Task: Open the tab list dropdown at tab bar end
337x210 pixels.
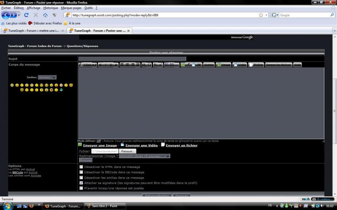Action: pyautogui.click(x=334, y=31)
